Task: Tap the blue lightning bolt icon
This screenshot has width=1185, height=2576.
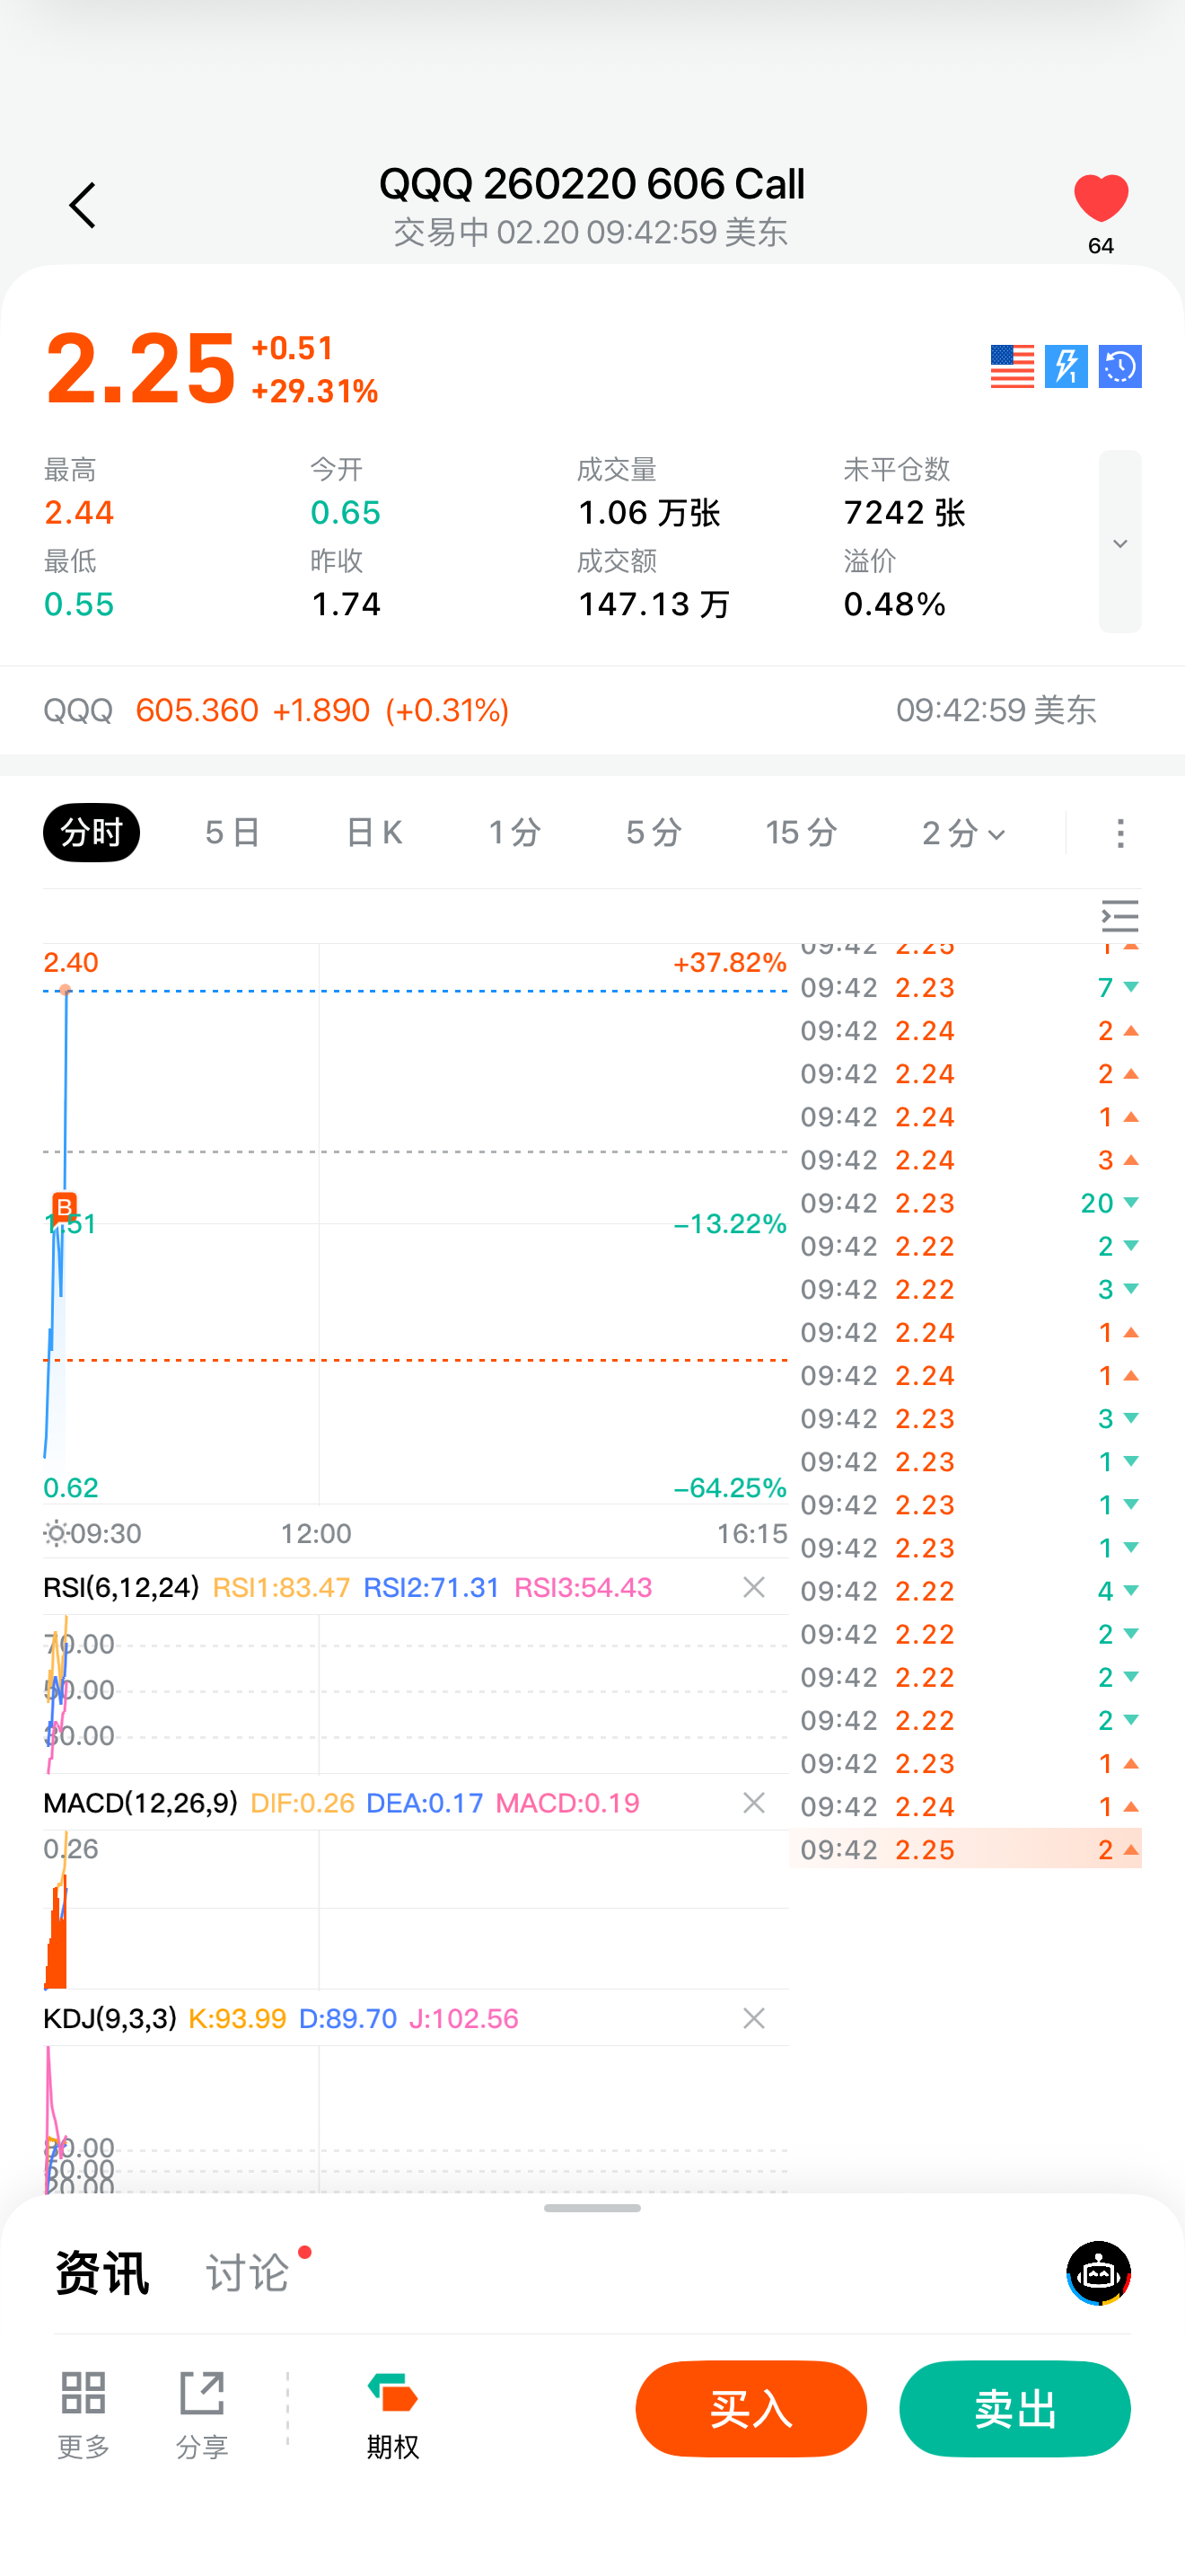Action: 1065,367
